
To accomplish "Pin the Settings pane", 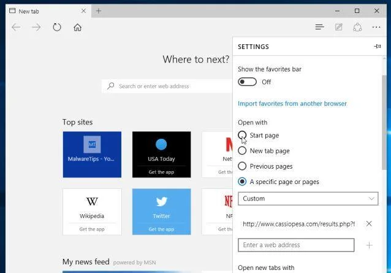I will [378, 47].
